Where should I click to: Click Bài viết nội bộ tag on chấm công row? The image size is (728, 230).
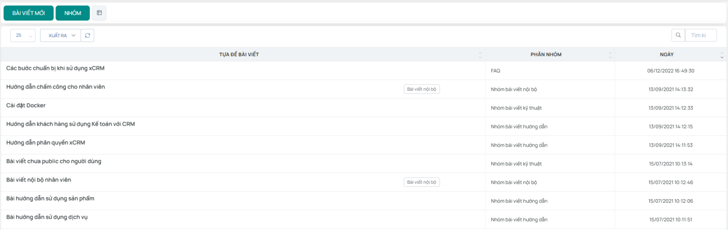(x=421, y=89)
